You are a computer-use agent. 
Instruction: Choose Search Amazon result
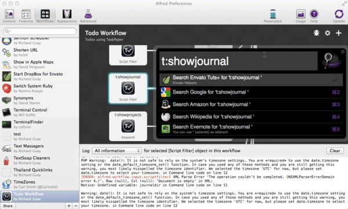(x=251, y=104)
